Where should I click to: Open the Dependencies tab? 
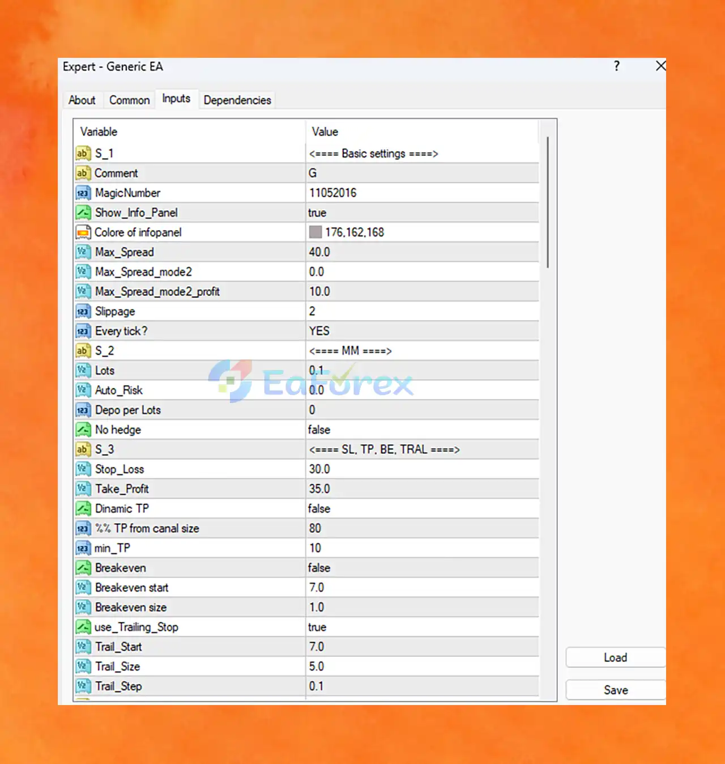[x=237, y=100]
